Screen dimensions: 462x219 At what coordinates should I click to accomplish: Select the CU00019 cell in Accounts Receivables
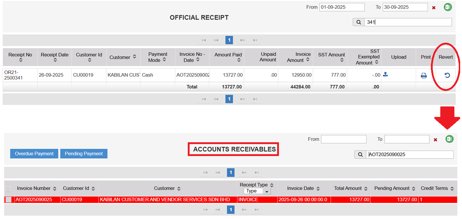point(79,199)
